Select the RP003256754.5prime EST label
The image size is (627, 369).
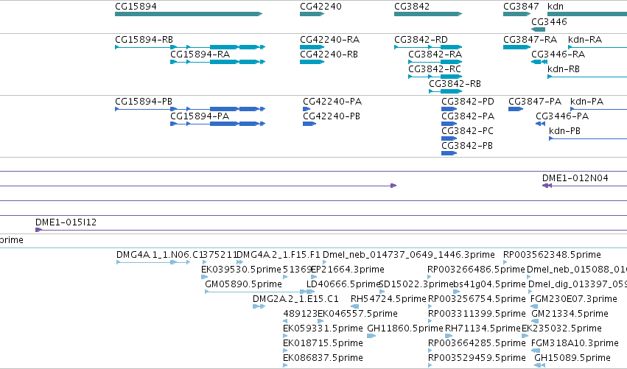click(477, 299)
